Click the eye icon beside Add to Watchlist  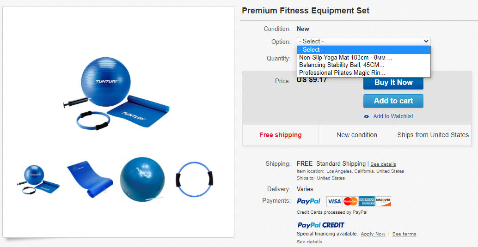pyautogui.click(x=367, y=116)
